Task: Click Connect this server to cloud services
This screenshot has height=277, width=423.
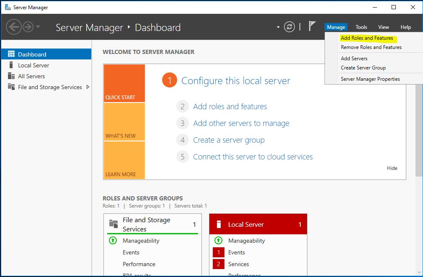Action: [253, 157]
